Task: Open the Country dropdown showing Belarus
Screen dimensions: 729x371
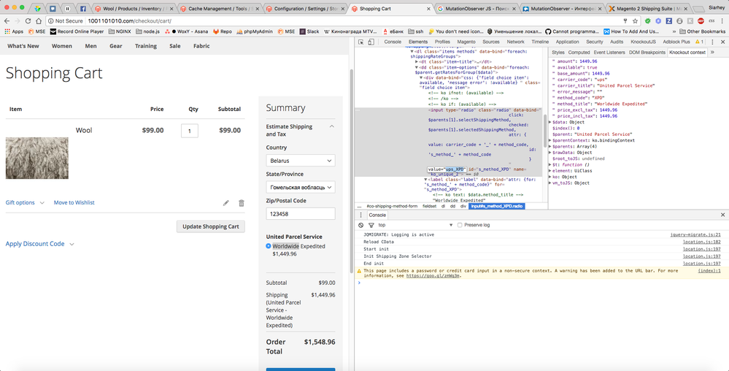Action: [300, 161]
